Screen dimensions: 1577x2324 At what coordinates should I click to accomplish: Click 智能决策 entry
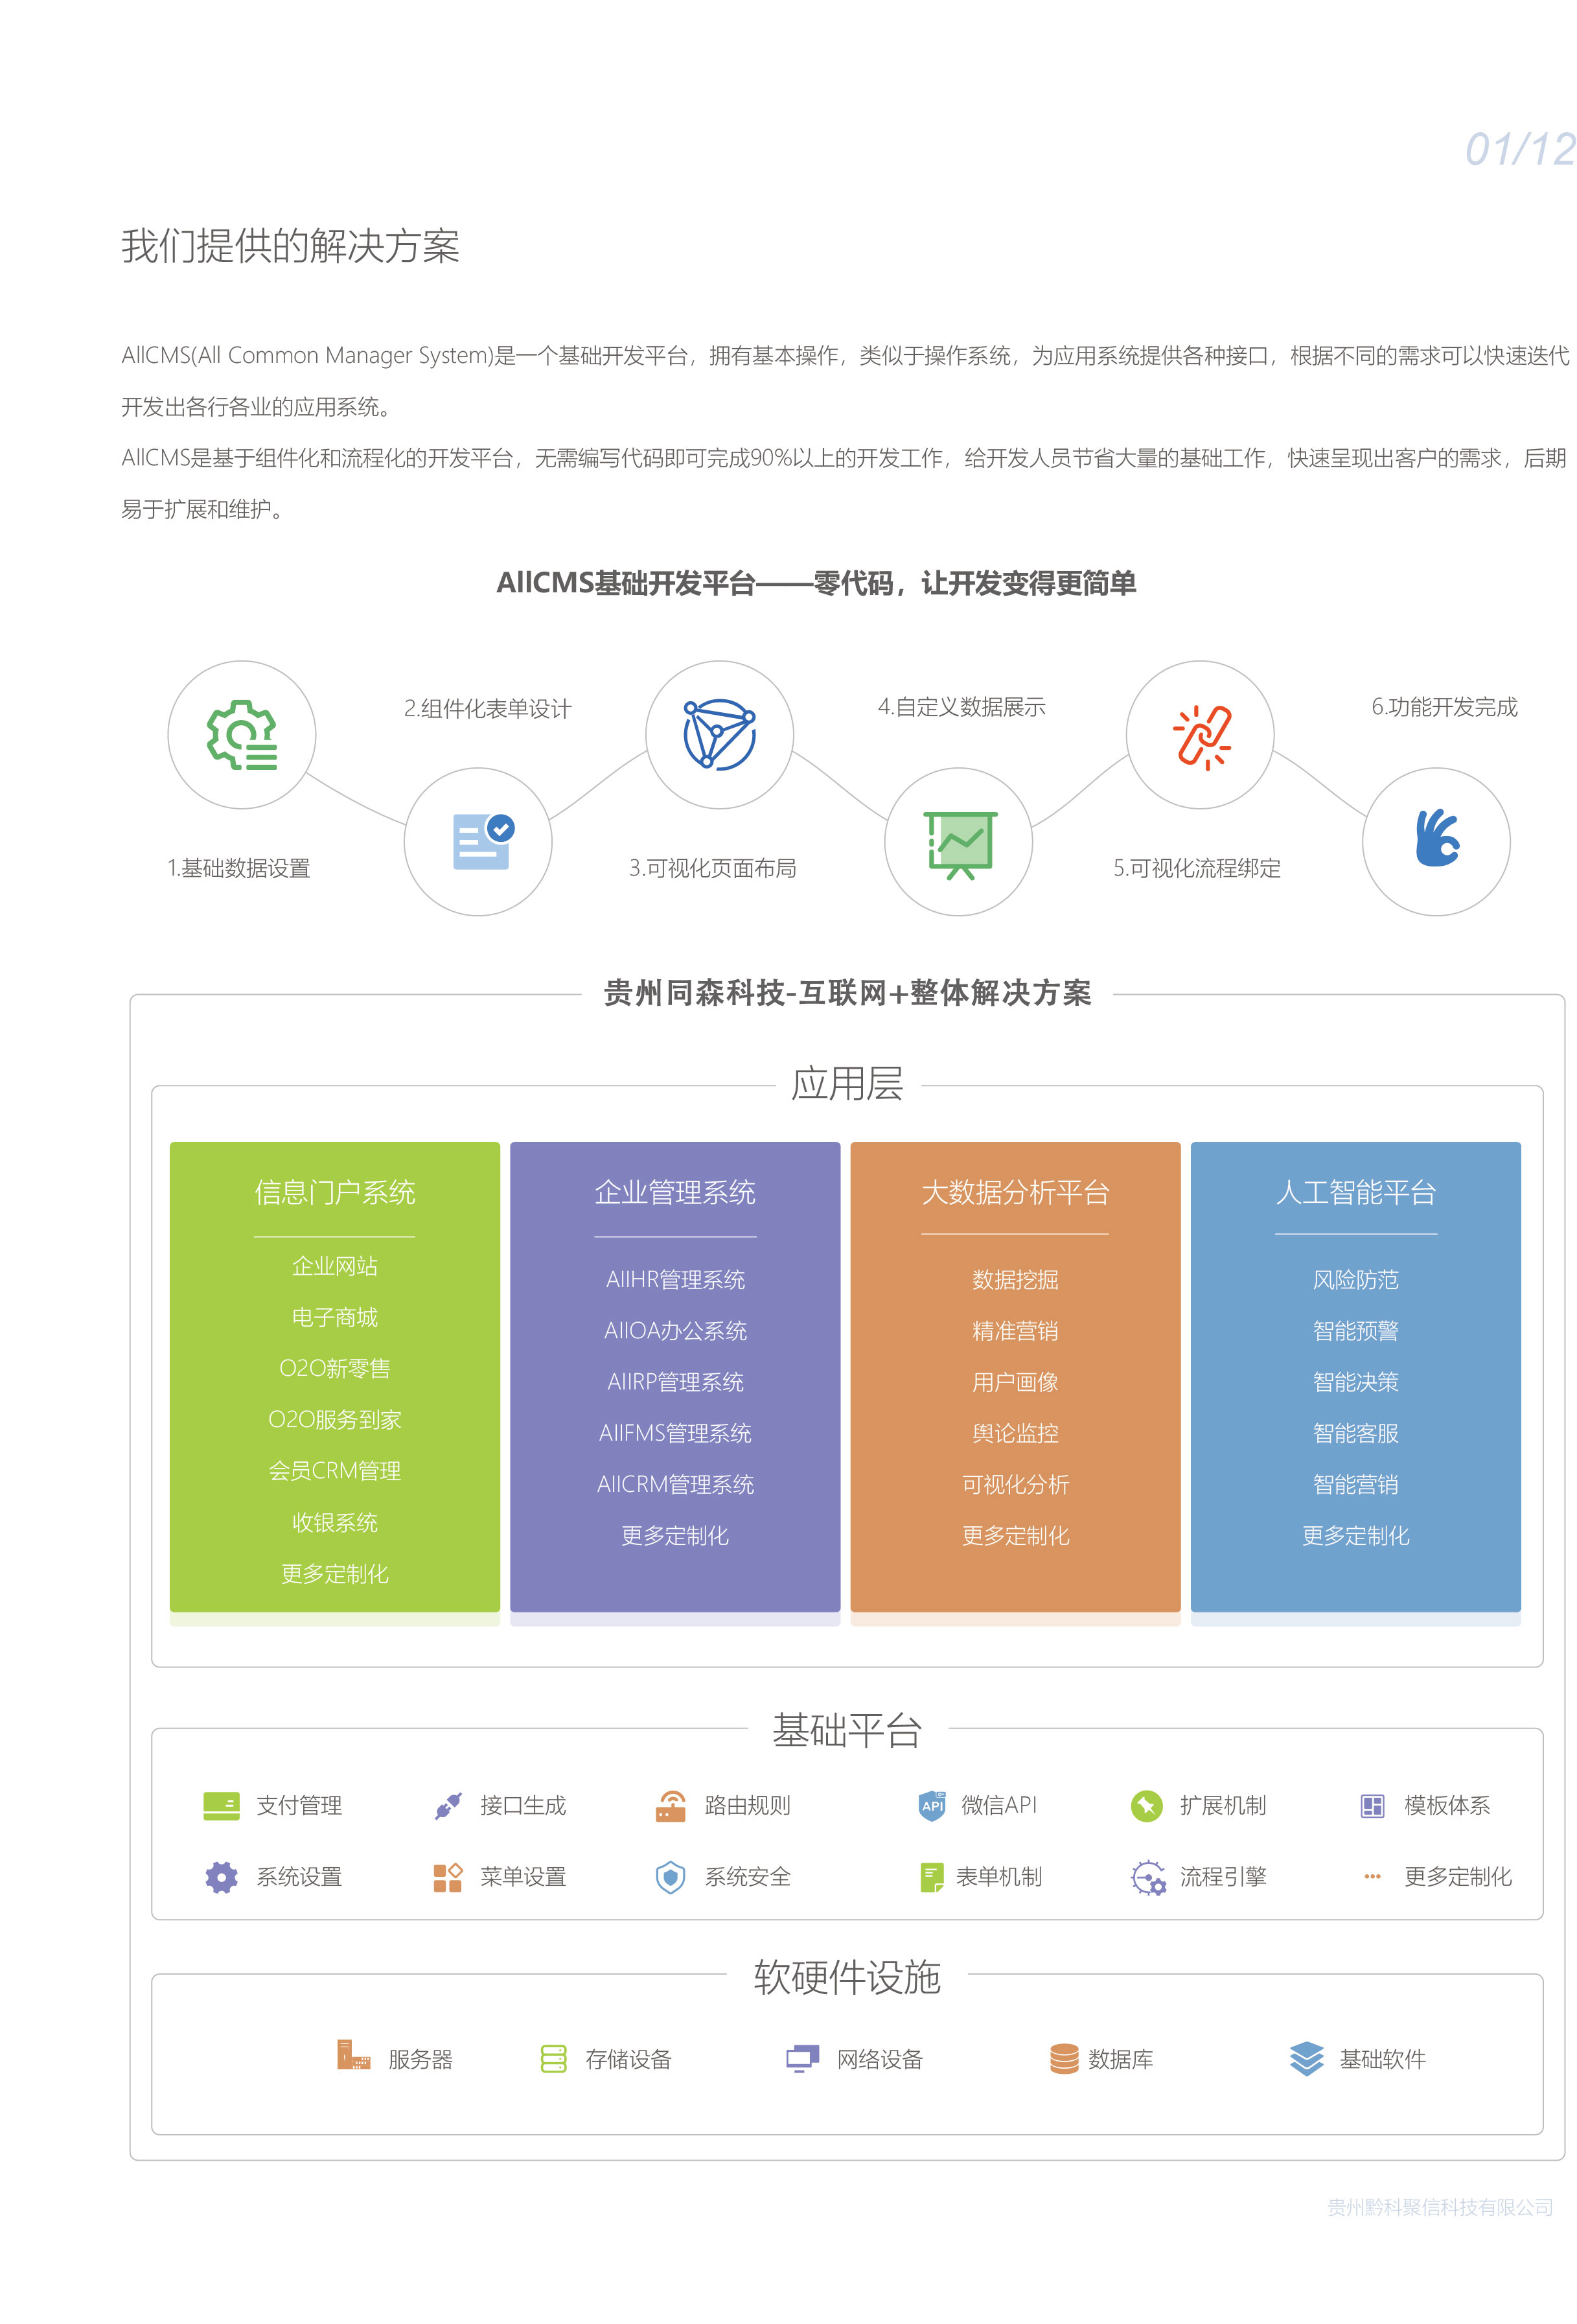click(1356, 1382)
